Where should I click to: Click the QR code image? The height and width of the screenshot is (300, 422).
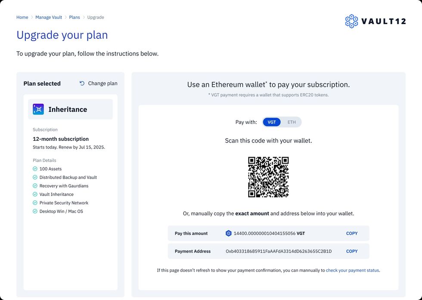[x=268, y=177]
